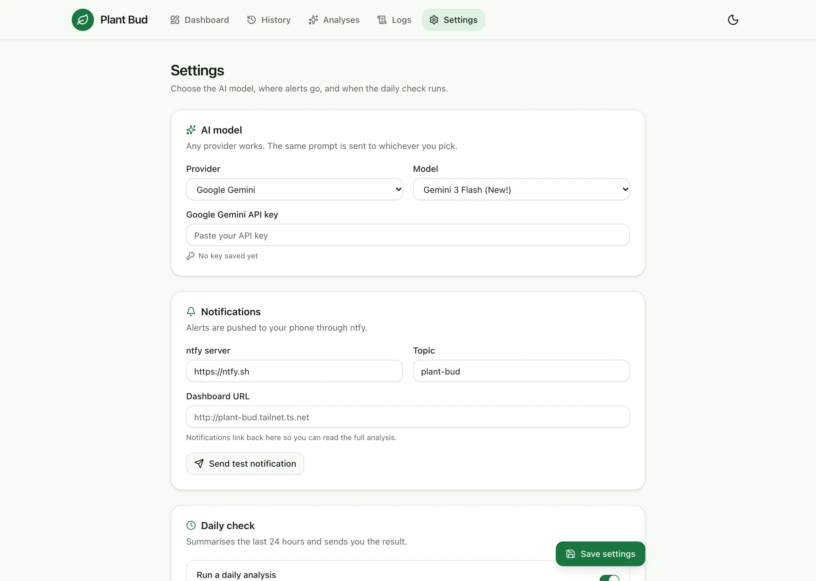
Task: Click the ntfy server input field
Action: pos(295,371)
